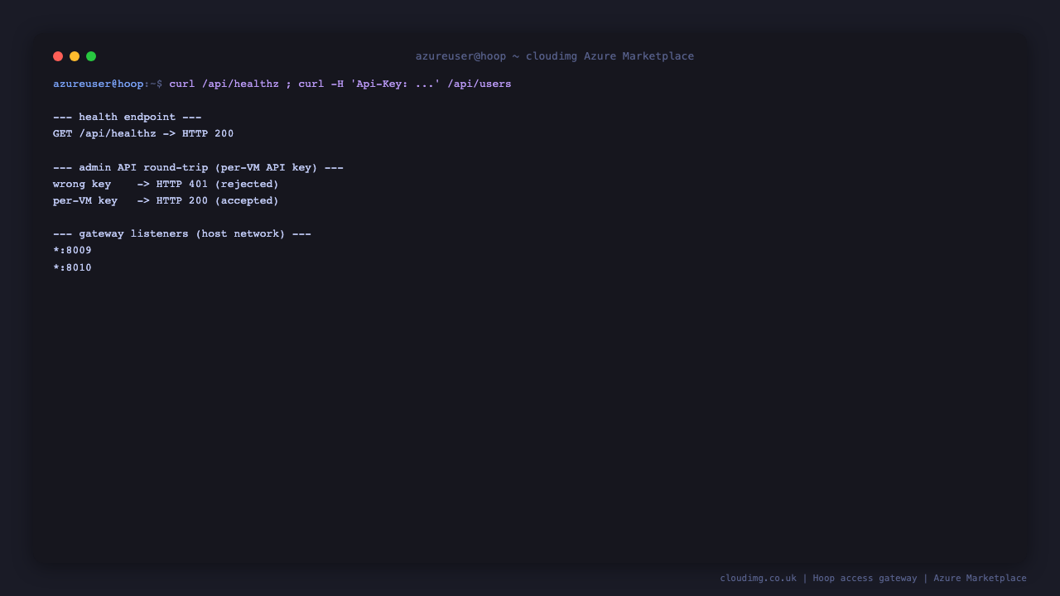Click the '--- gateway listeners (host network) ---' heading
The height and width of the screenshot is (596, 1060).
pyautogui.click(x=182, y=233)
